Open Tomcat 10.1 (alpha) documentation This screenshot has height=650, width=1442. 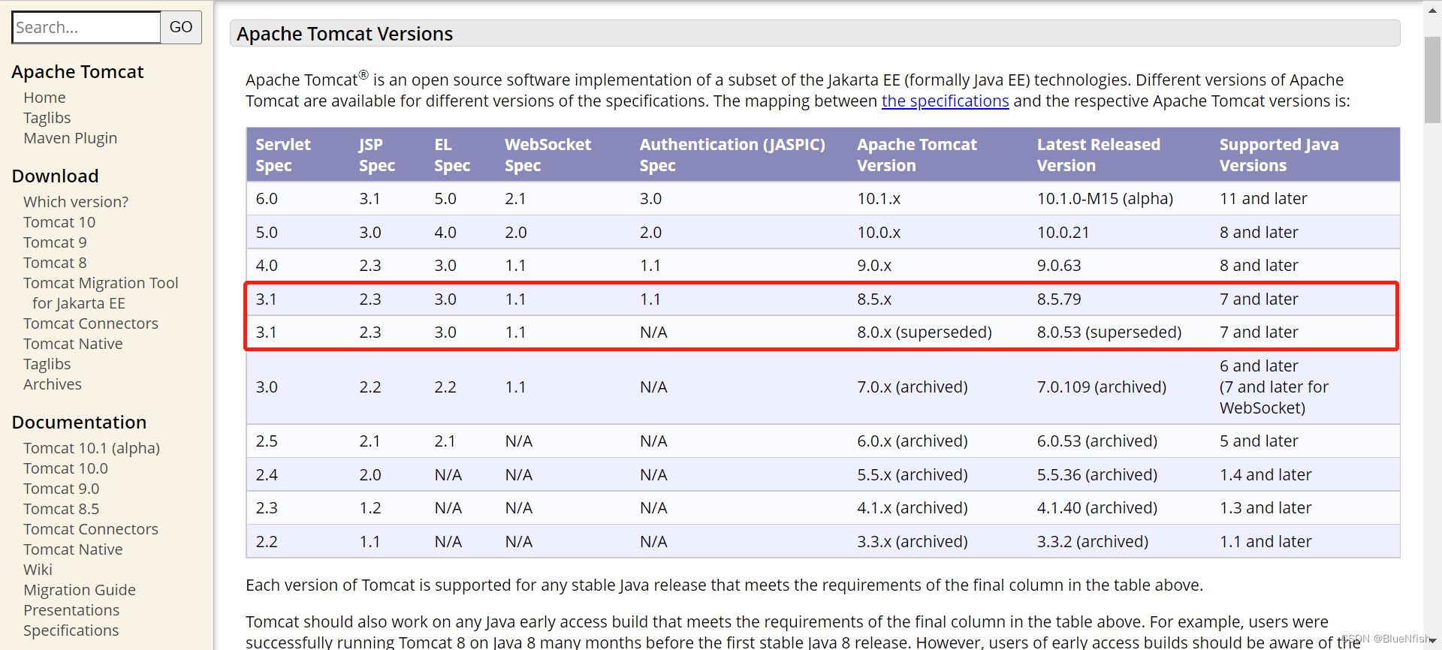pyautogui.click(x=92, y=448)
